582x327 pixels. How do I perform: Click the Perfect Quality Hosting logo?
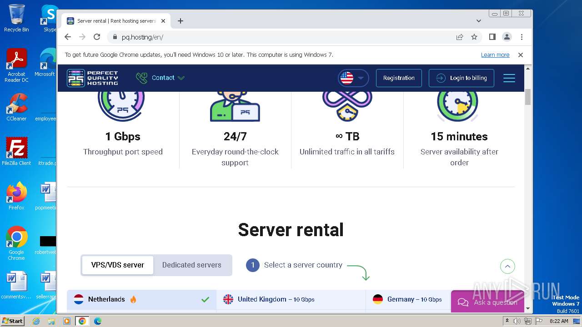click(x=92, y=78)
